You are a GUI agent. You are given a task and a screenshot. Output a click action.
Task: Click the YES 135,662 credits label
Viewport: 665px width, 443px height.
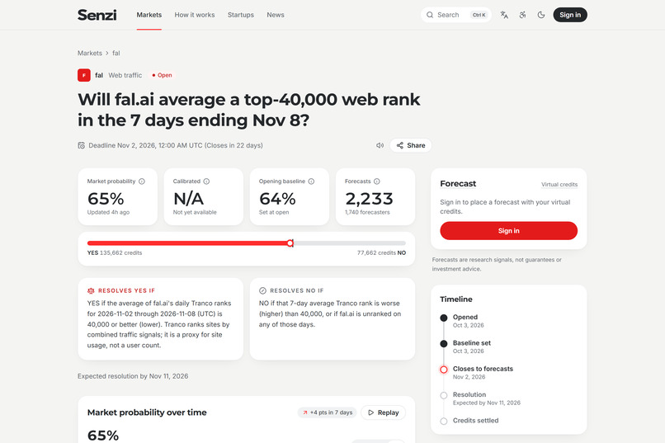115,252
